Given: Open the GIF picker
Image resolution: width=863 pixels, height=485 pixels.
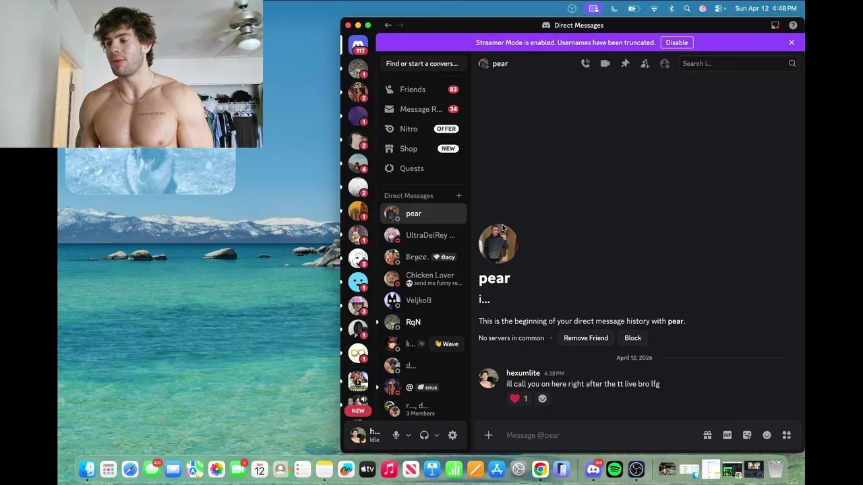Looking at the screenshot, I should click(x=727, y=435).
